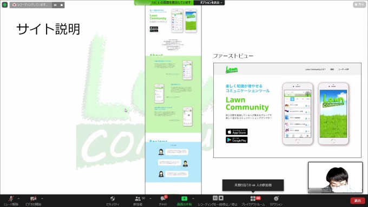
Task: Pause recording using top-left indicator pause button
Action: click(55, 5)
